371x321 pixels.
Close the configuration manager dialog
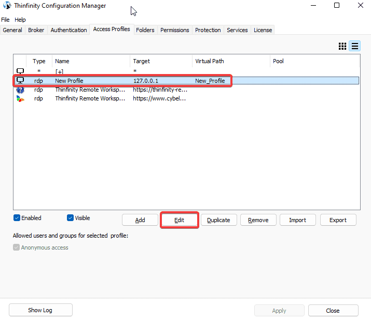333,311
